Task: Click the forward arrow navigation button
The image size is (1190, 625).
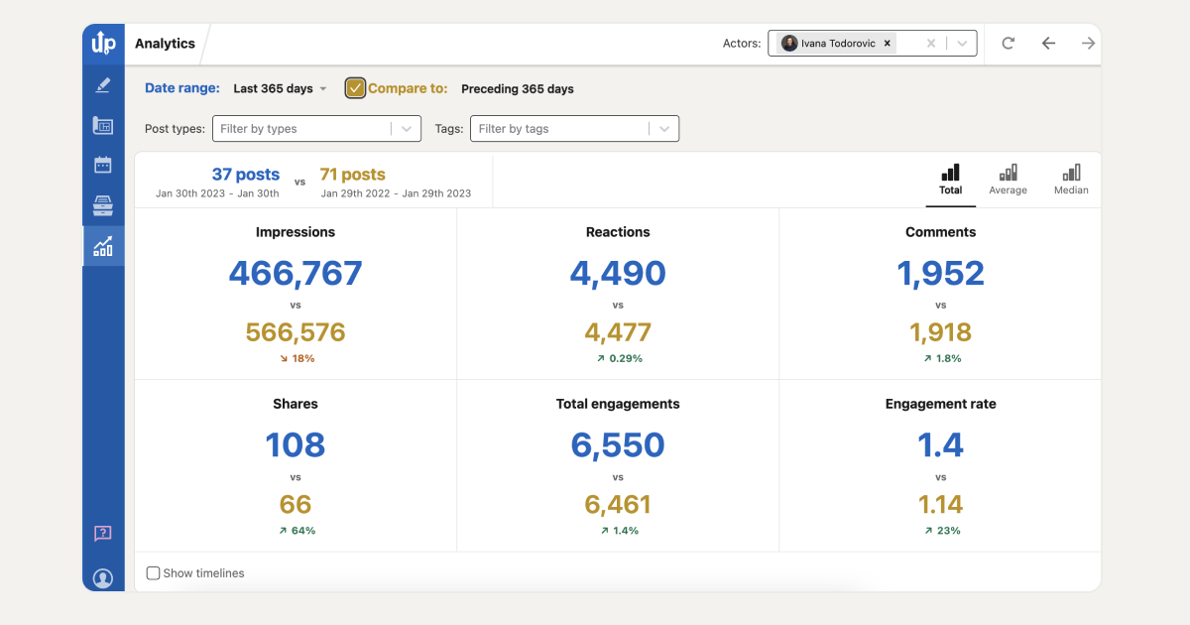Action: (1087, 43)
